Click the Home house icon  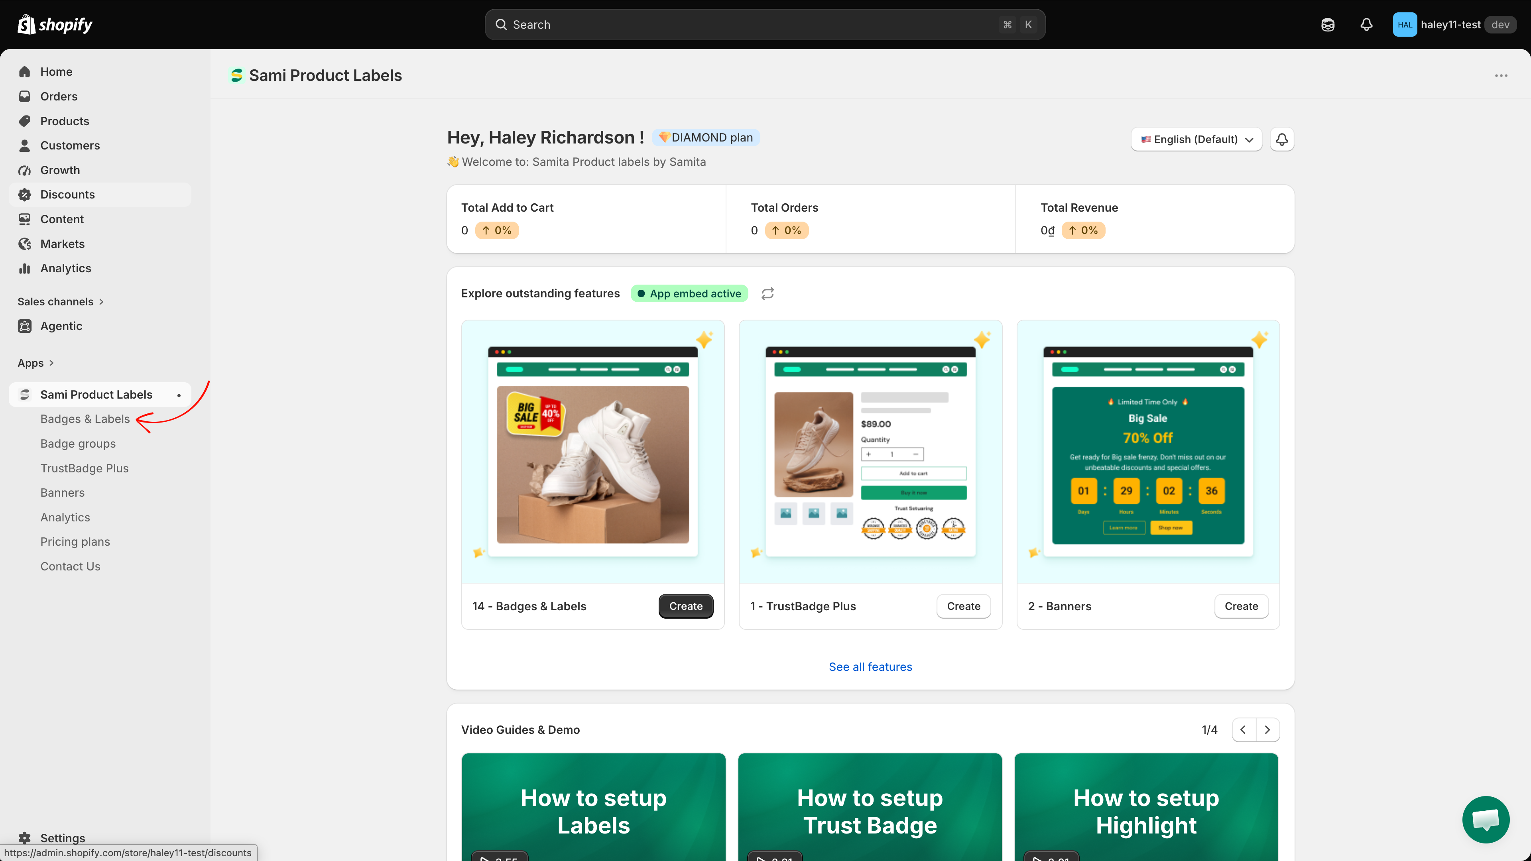(24, 71)
